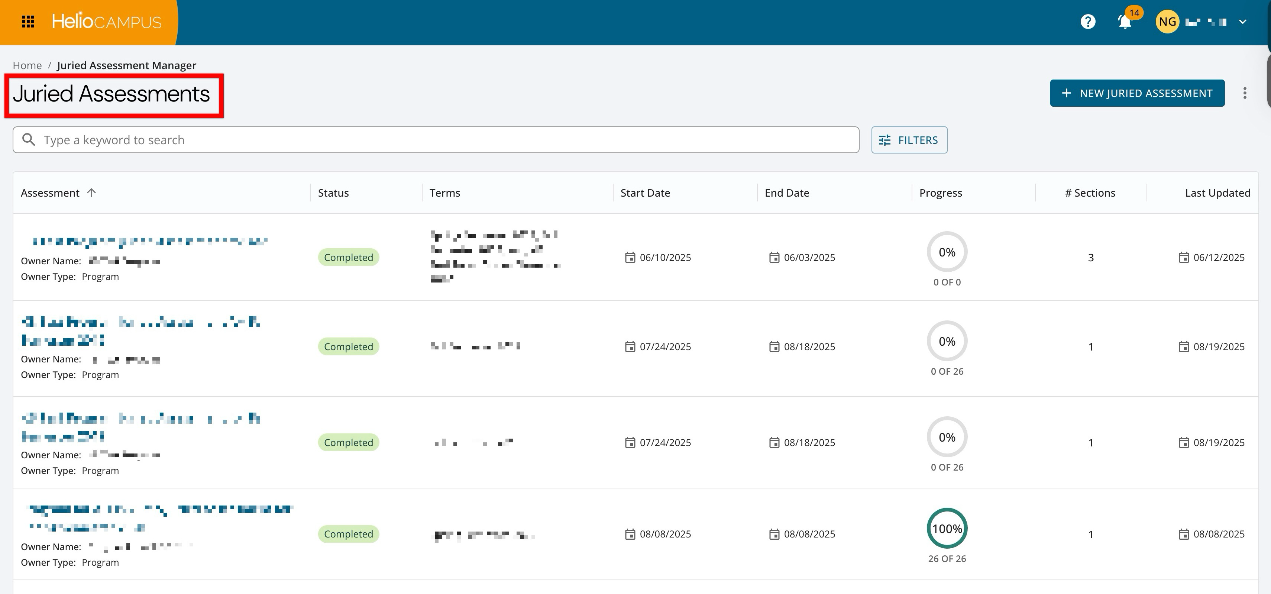The image size is (1271, 594).
Task: Expand the user account dropdown chevron
Action: pyautogui.click(x=1242, y=22)
